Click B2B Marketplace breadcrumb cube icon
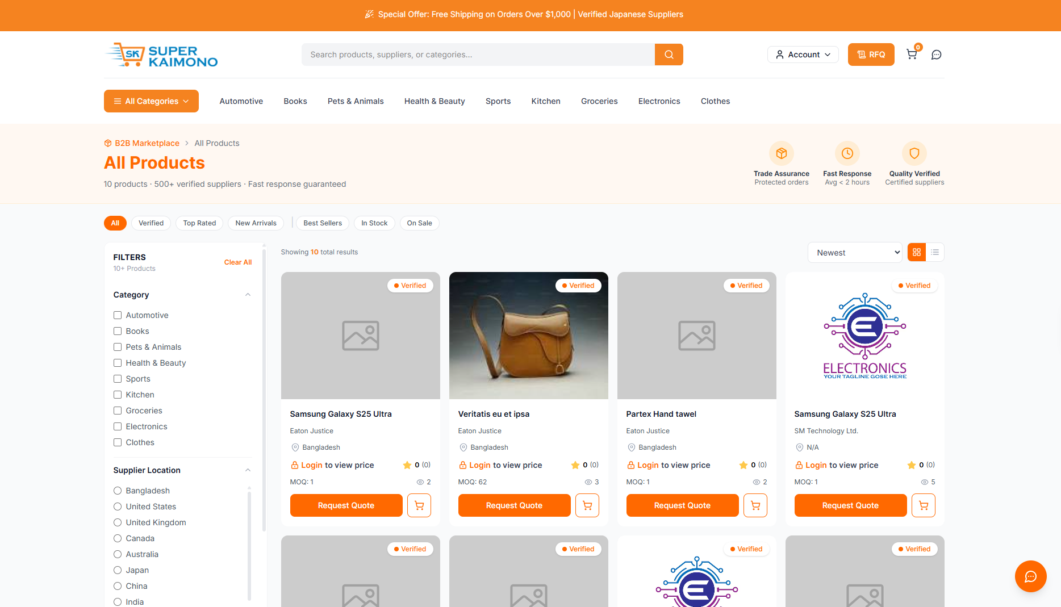The height and width of the screenshot is (607, 1061). pyautogui.click(x=108, y=143)
